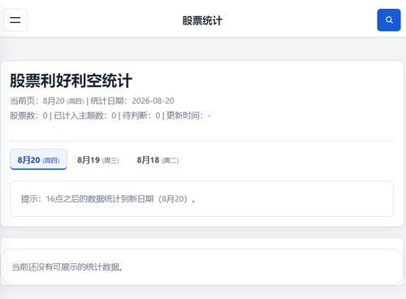Click the 当前还没有可展示的统计数据 message

[67, 267]
